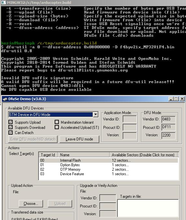The height and width of the screenshot is (220, 186).
Task: Click 'dfu-util 0.8' version line
Action: click(x=16, y=51)
